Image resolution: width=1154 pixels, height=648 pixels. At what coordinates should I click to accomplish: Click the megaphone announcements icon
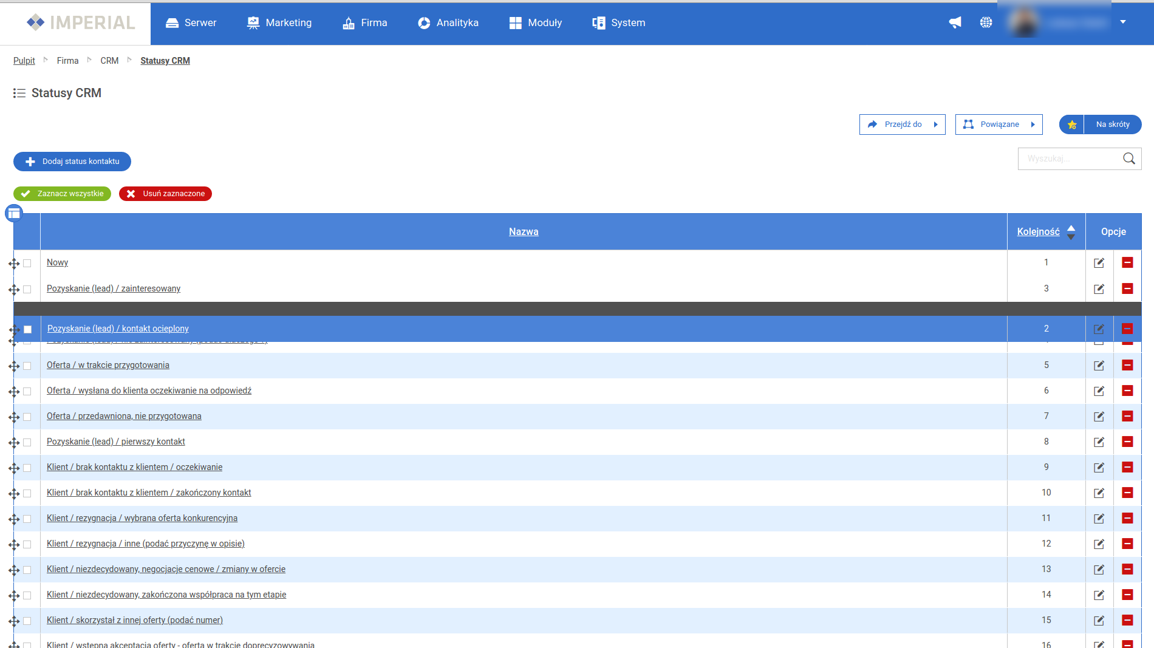pos(955,22)
